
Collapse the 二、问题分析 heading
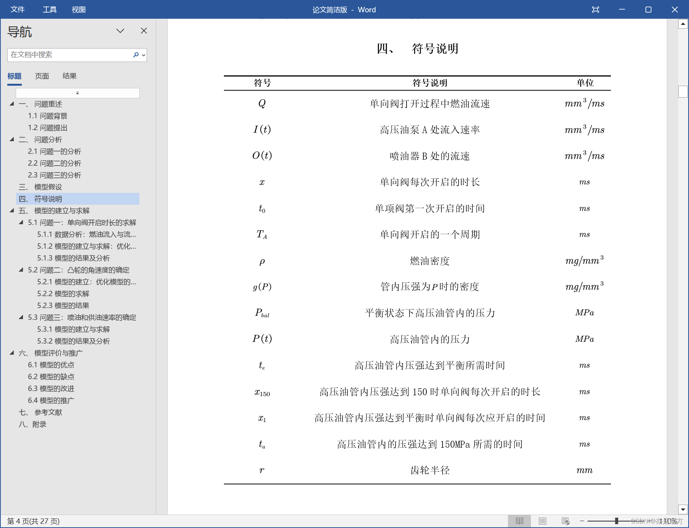[x=12, y=139]
